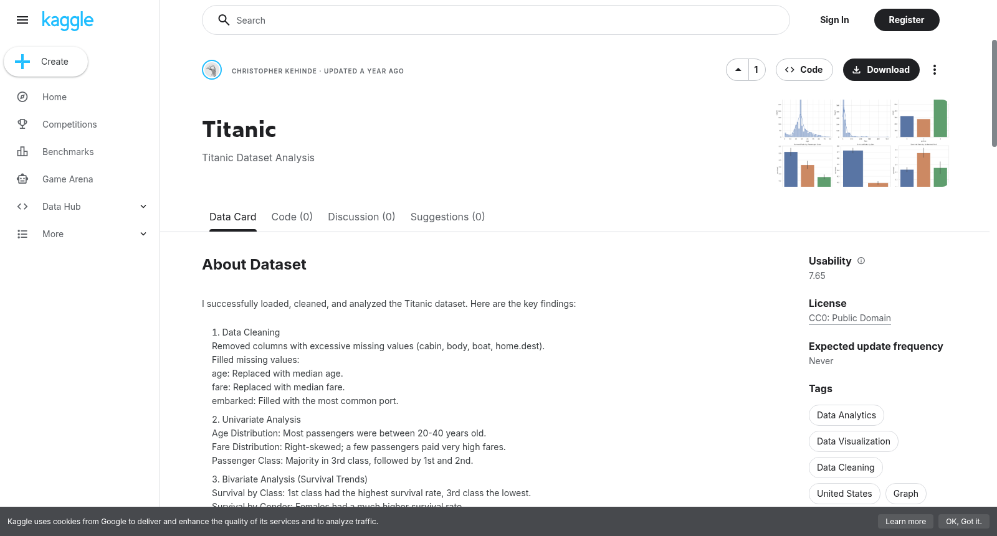Click the Sign In link
This screenshot has width=997, height=536.
834,20
